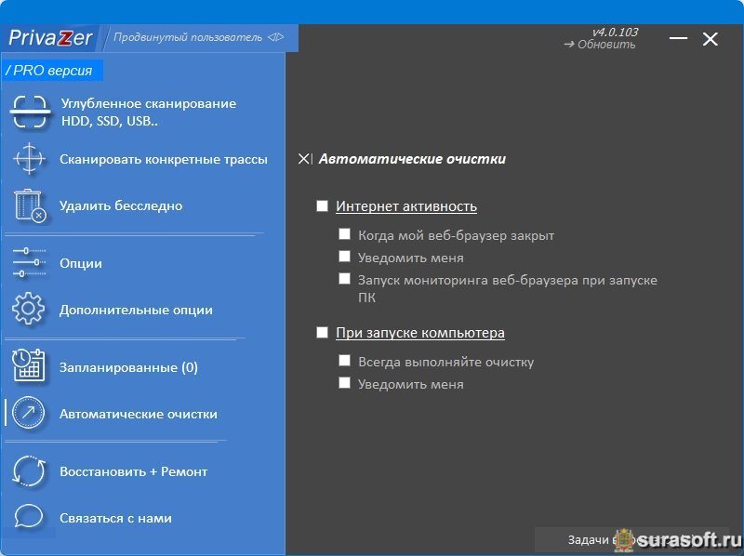Click version number v4.0.103

pos(615,32)
